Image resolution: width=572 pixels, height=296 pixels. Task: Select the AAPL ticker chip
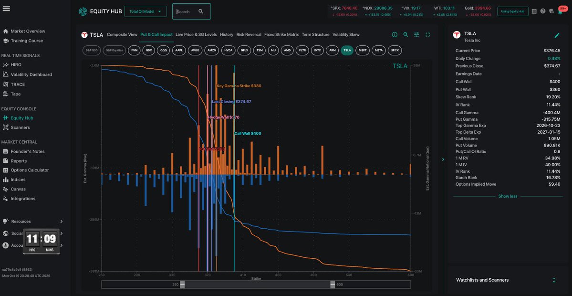(x=179, y=50)
